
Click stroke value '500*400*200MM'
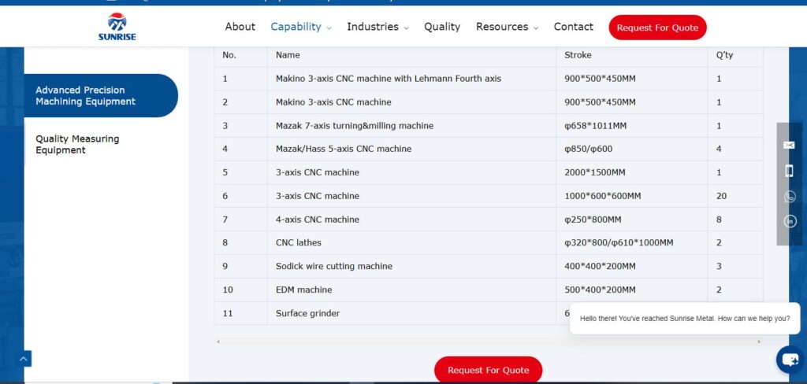click(x=600, y=290)
